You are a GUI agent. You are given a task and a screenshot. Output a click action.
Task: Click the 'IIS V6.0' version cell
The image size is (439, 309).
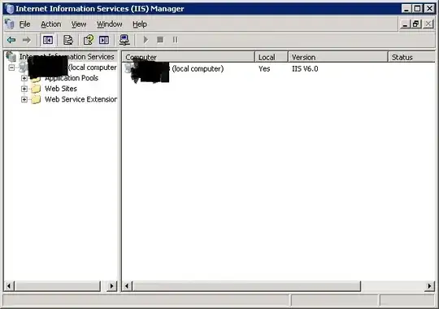tap(305, 68)
